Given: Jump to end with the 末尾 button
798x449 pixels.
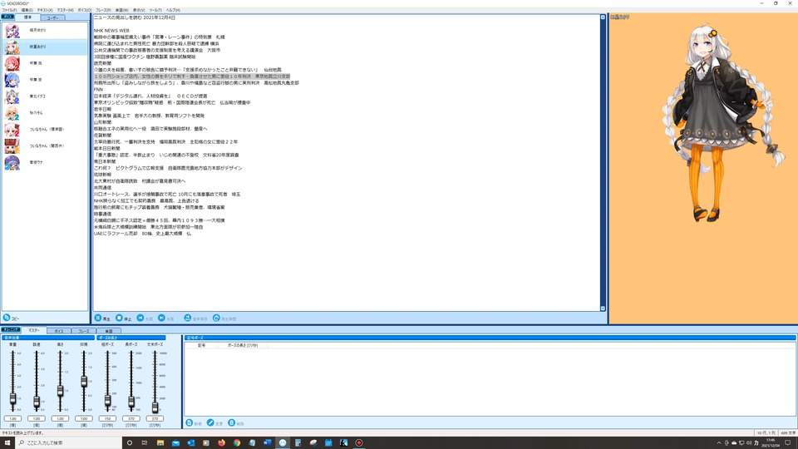Looking at the screenshot, I should (166, 318).
